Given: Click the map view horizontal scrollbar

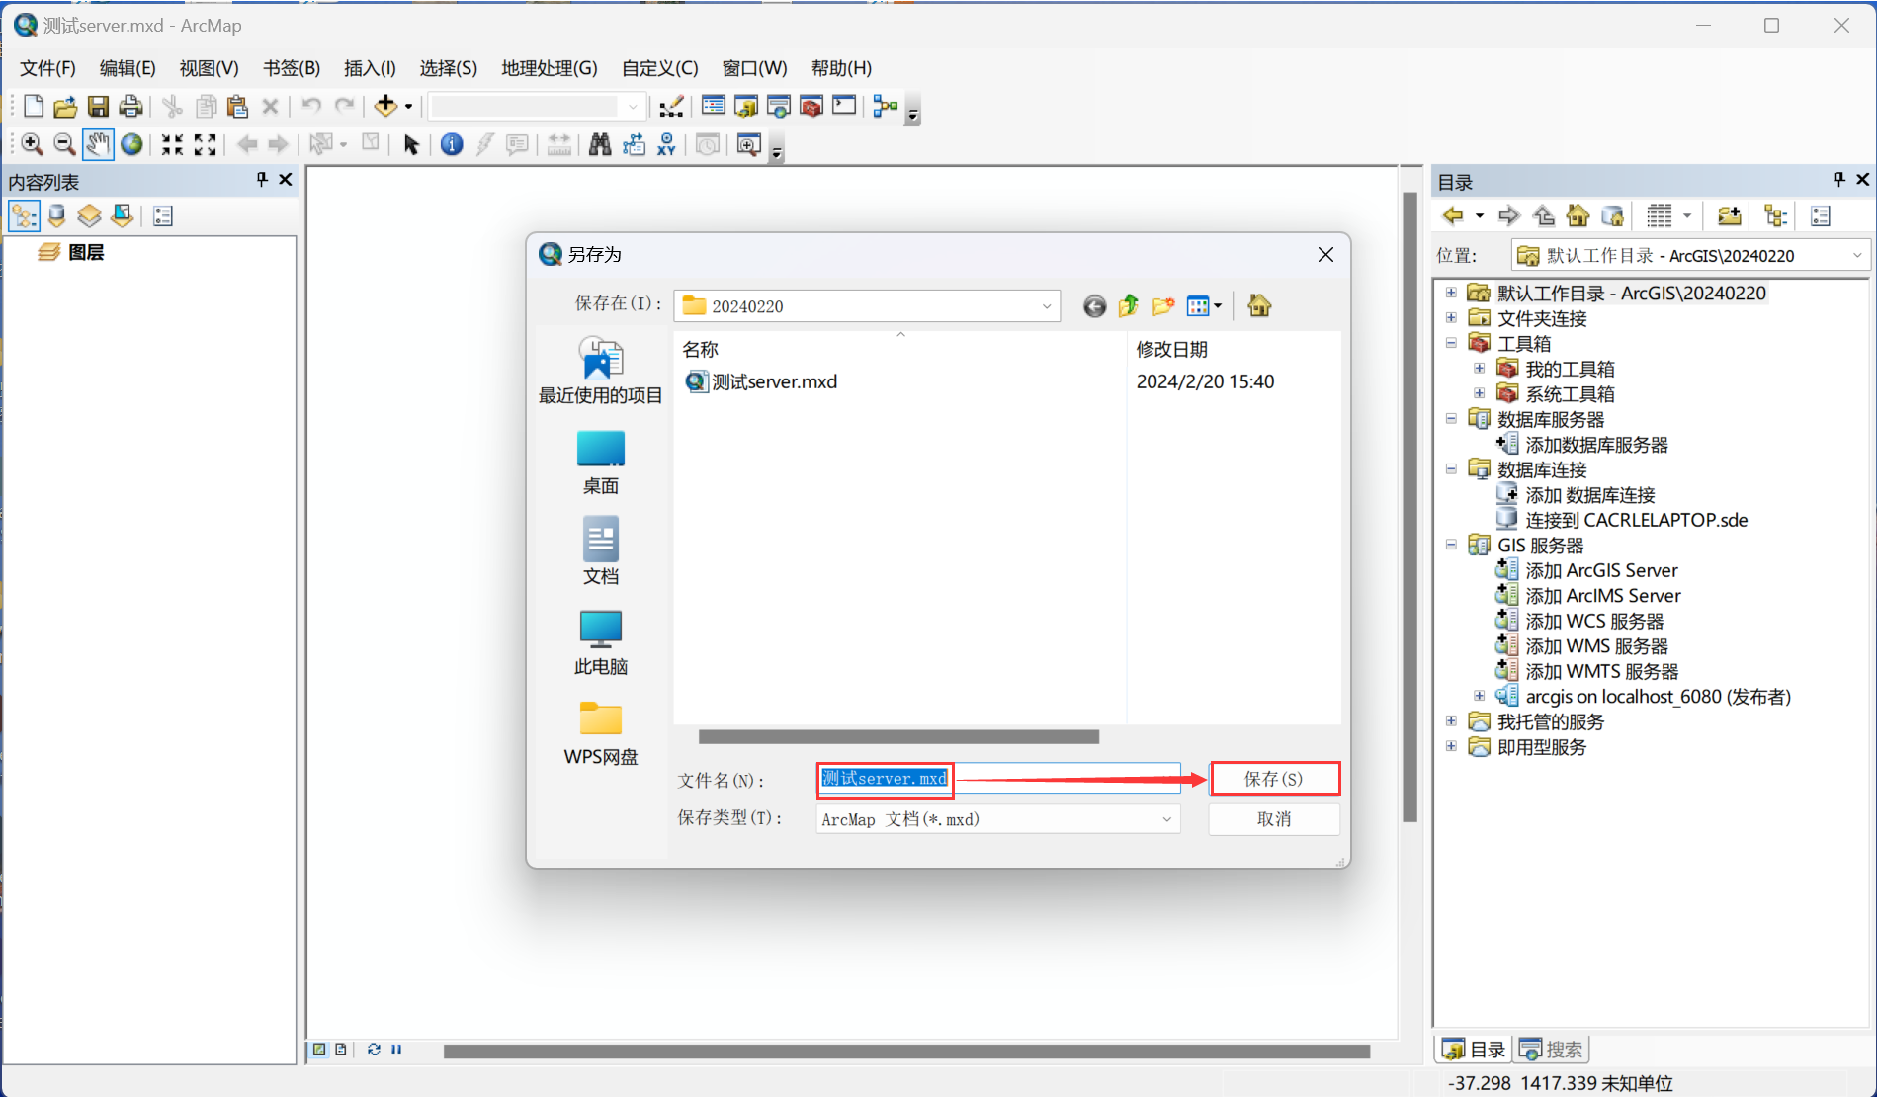Looking at the screenshot, I should pos(906,1052).
